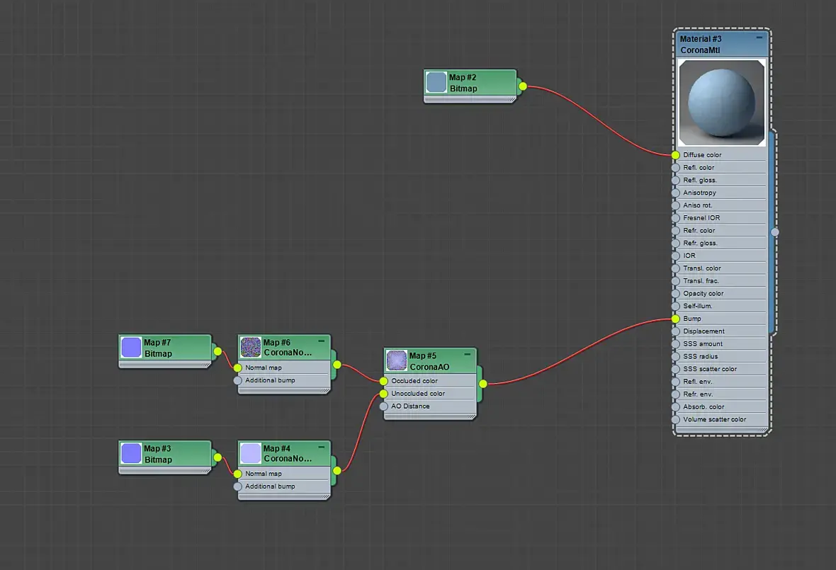The width and height of the screenshot is (836, 570).
Task: Click the SSS radius slot label
Action: pyautogui.click(x=701, y=356)
